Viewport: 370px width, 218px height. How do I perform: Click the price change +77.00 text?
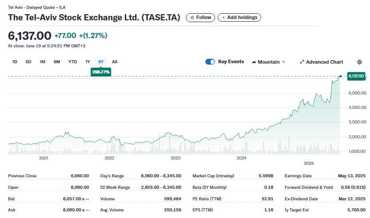(65, 35)
